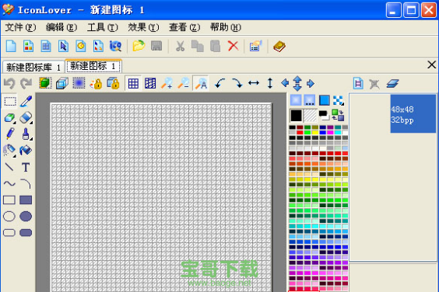The height and width of the screenshot is (292, 439).
Task: Click the ICO search icon
Action: tap(115, 46)
